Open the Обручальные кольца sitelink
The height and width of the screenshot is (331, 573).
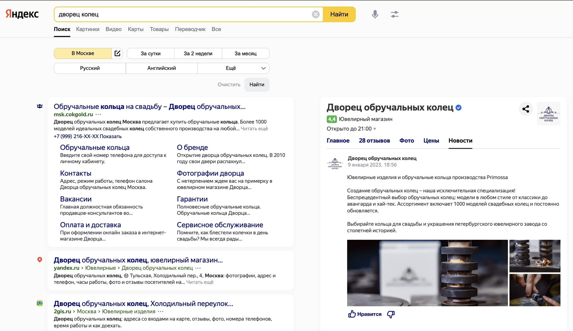(95, 147)
